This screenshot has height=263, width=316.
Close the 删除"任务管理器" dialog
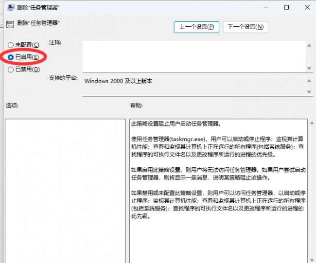(x=307, y=7)
